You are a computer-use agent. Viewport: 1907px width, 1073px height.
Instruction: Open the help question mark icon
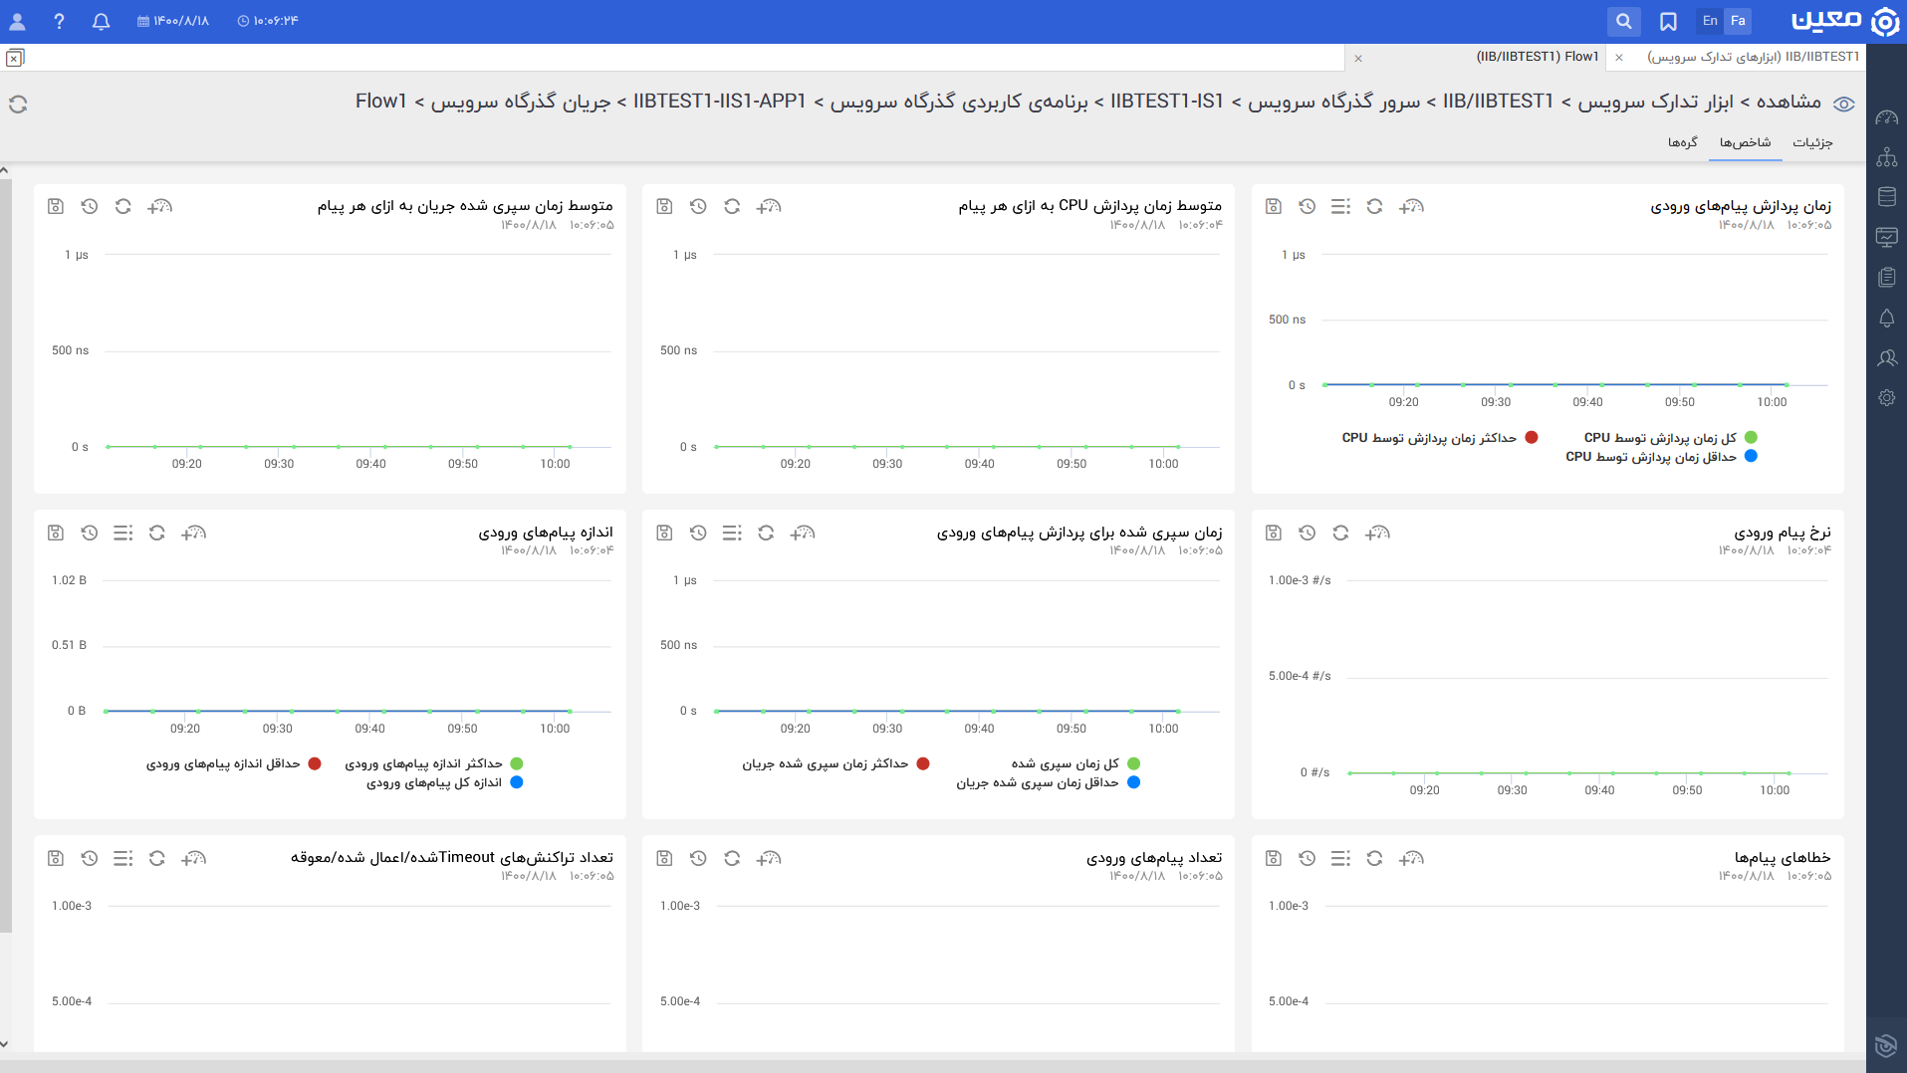click(59, 21)
